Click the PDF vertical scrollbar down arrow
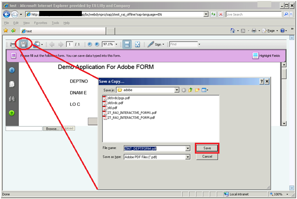 click(x=284, y=123)
